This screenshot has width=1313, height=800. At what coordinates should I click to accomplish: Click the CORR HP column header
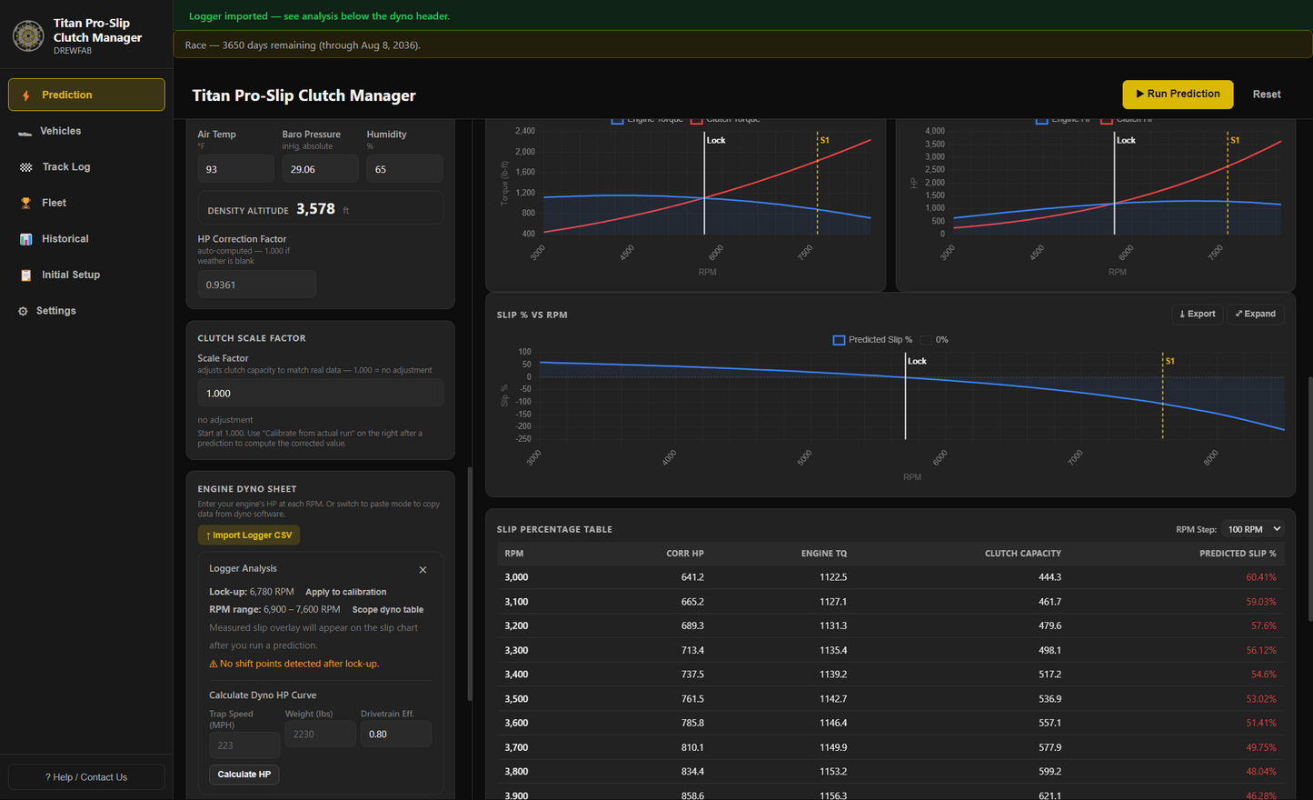coord(685,554)
